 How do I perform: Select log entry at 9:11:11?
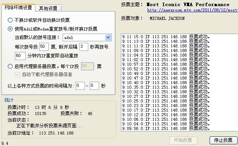point(166,46)
